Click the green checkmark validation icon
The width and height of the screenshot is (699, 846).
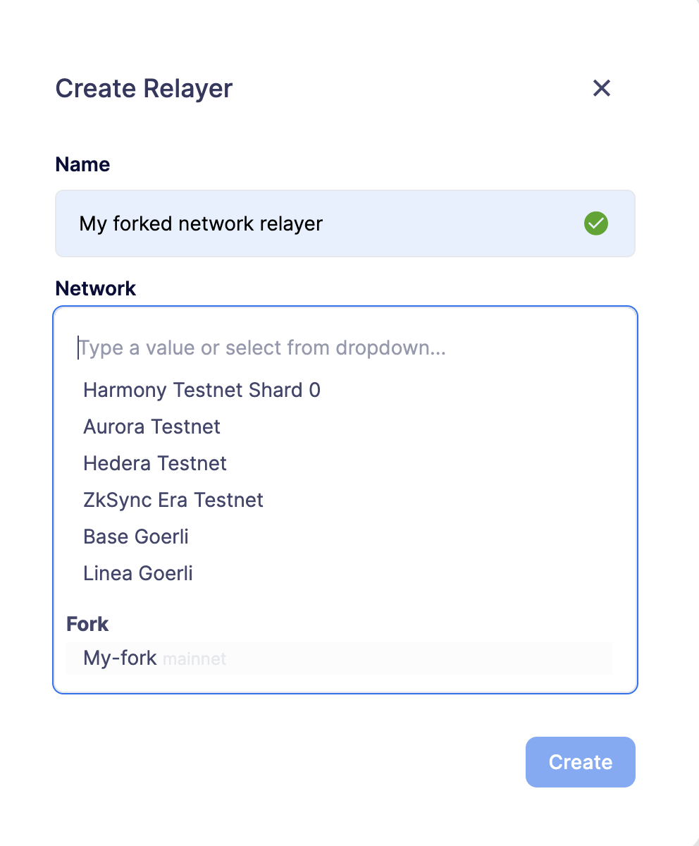click(595, 223)
